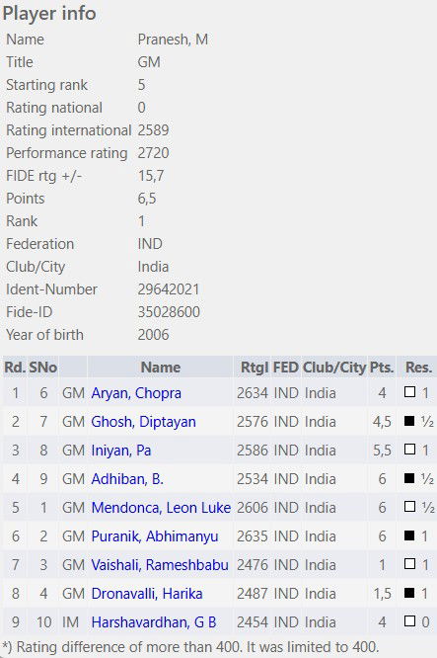Click the white piece icon in round 9
Viewport: 437px width, 658px height.
(x=409, y=620)
